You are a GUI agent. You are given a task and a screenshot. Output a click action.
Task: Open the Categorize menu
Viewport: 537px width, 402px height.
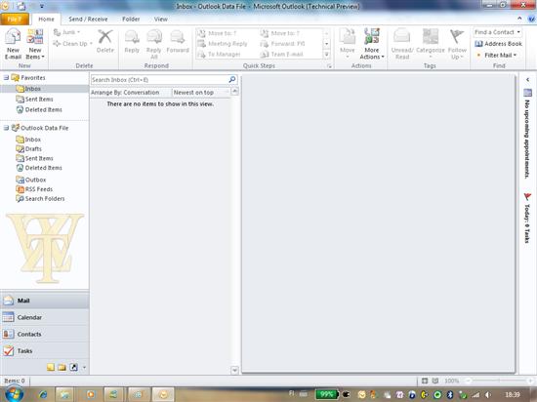(431, 44)
